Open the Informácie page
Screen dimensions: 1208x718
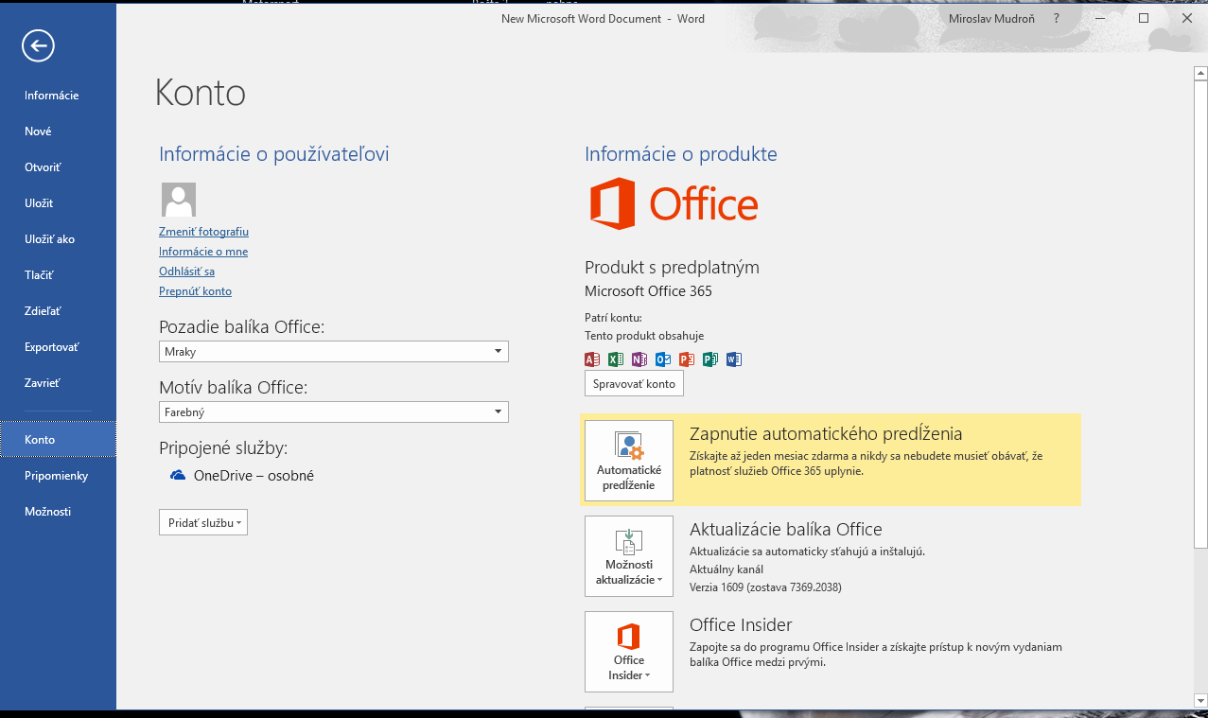coord(58,96)
